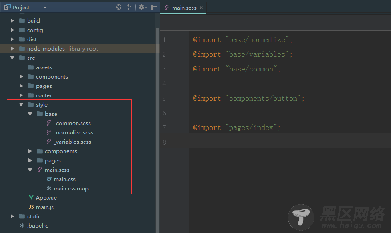The height and width of the screenshot is (233, 391).
Task: Click the router folder icon
Action: coord(31,95)
